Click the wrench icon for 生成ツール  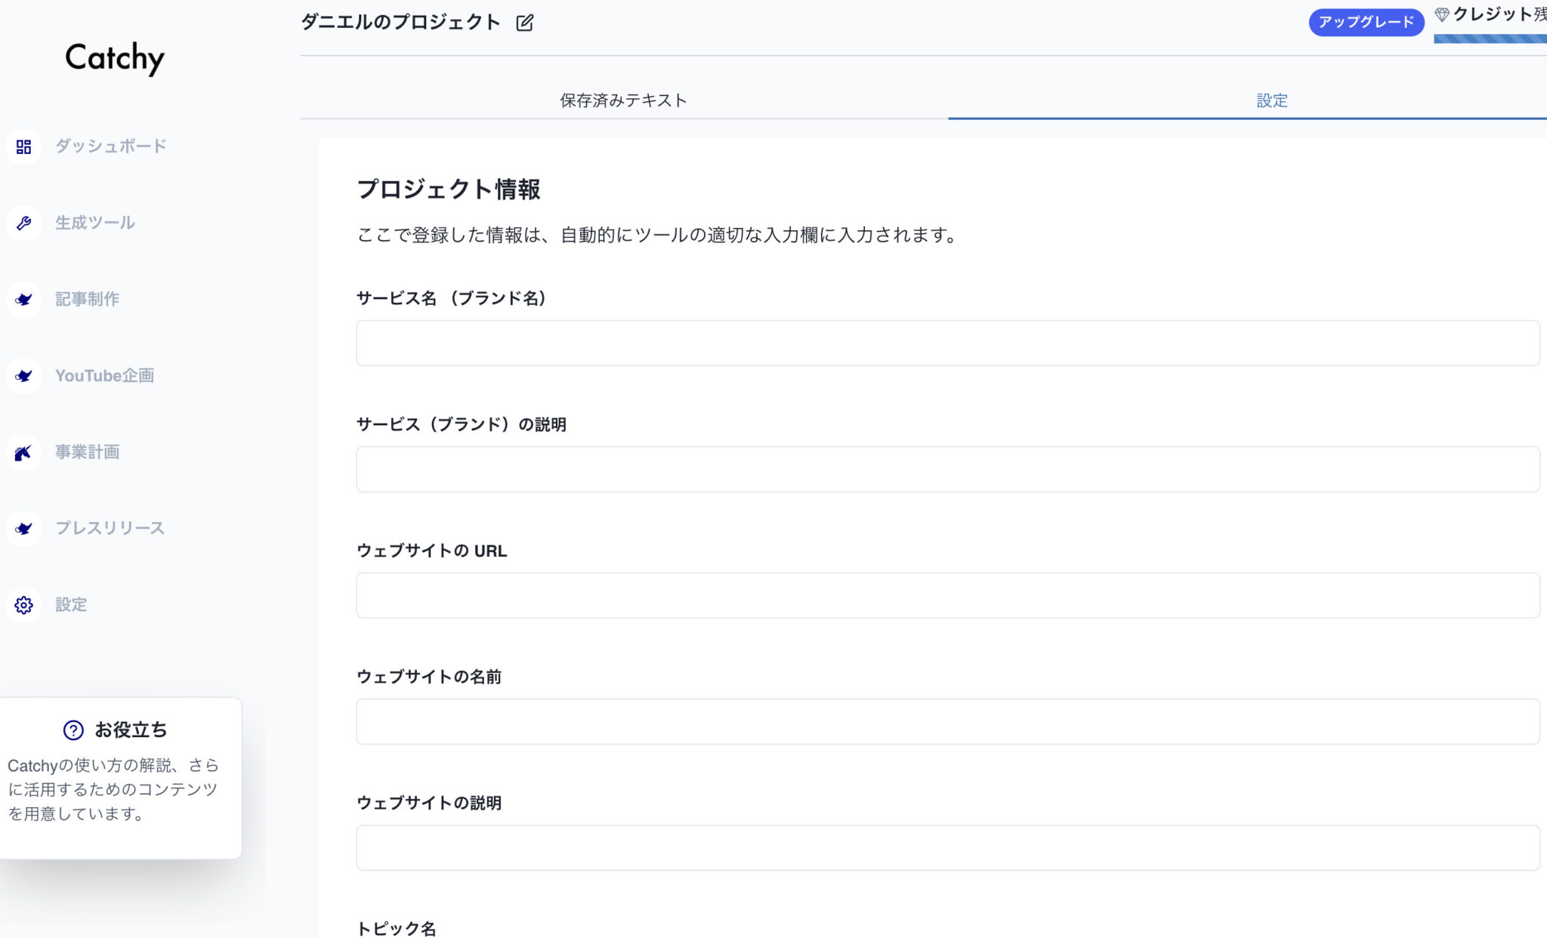tap(23, 223)
